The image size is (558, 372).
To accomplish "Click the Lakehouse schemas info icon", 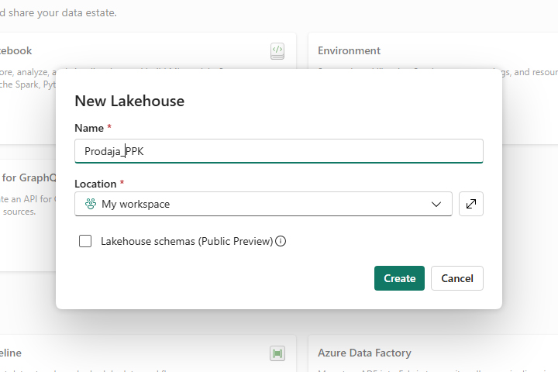I will [x=281, y=241].
